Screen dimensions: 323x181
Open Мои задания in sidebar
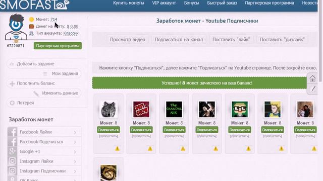click(65, 74)
